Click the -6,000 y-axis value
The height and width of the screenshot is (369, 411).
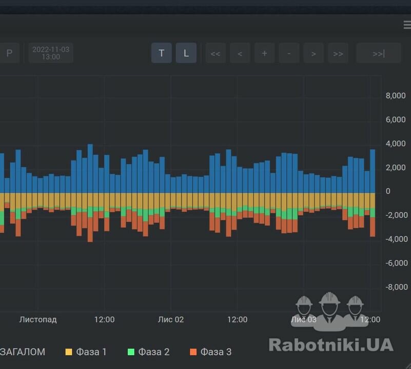click(x=397, y=263)
